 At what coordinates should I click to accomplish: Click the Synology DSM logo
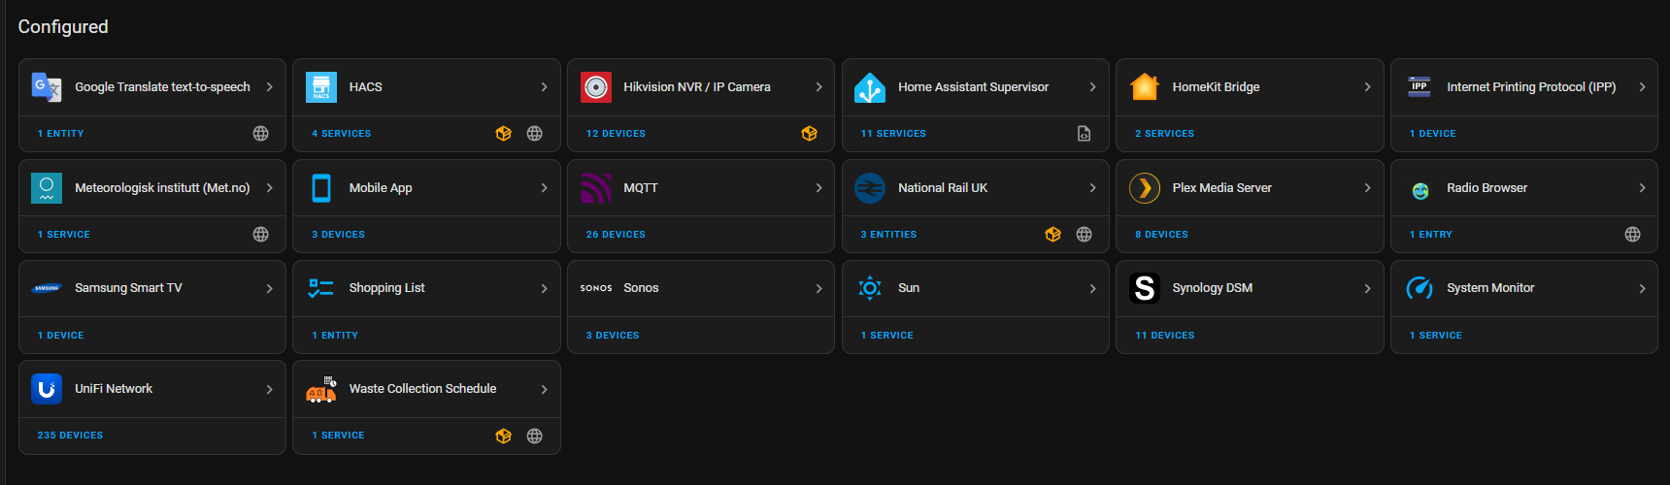pyautogui.click(x=1144, y=288)
